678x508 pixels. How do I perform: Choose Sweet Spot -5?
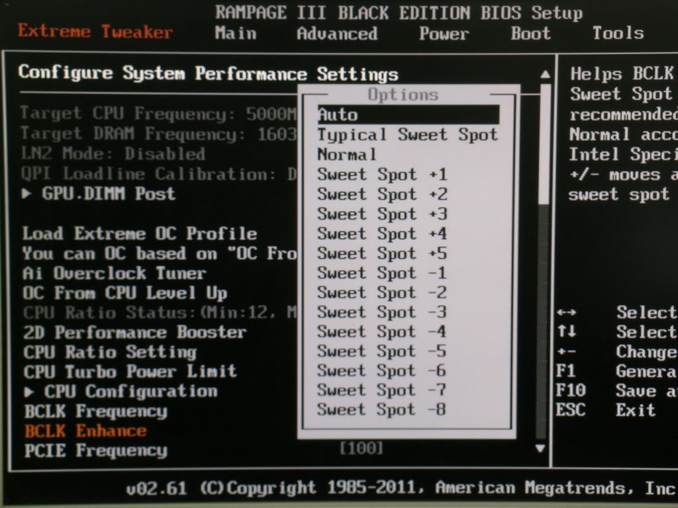pyautogui.click(x=382, y=351)
